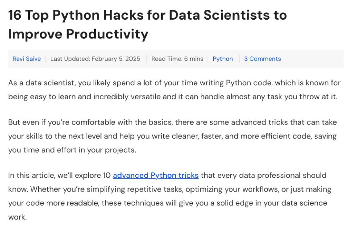The height and width of the screenshot is (231, 357).
Task: Follow the advanced Python tricks hyperlink
Action: [x=156, y=175]
